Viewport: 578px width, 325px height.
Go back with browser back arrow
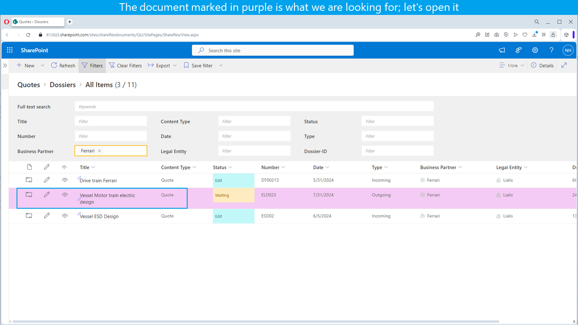click(x=7, y=35)
